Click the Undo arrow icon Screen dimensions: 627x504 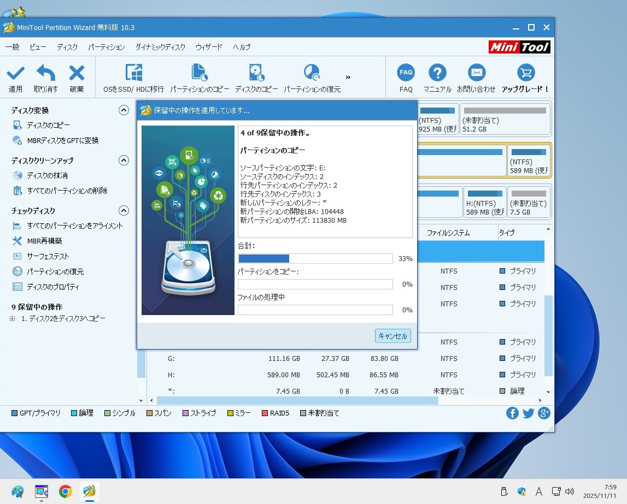(x=46, y=73)
